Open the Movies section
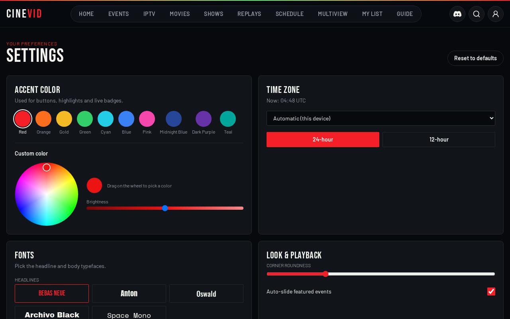Screen dimensions: 510x319 180,14
